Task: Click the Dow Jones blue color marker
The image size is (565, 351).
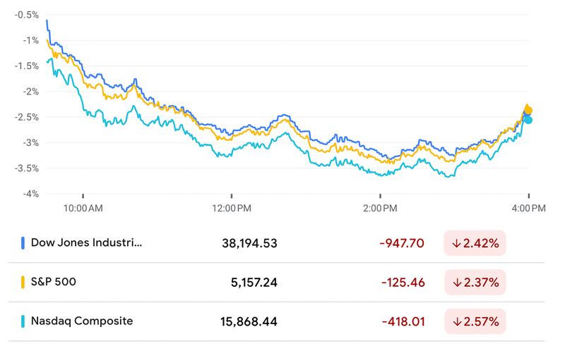Action: pos(23,243)
